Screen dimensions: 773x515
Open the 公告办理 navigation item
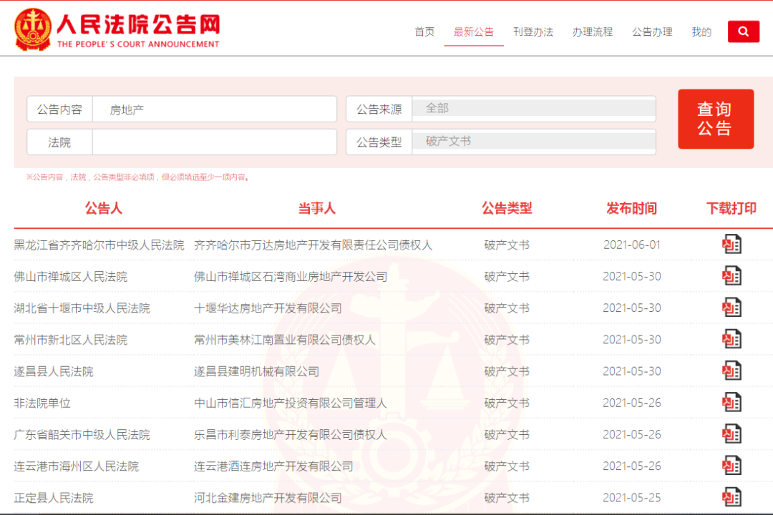652,32
